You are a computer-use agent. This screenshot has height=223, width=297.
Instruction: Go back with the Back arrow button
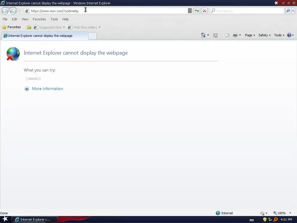click(5, 11)
